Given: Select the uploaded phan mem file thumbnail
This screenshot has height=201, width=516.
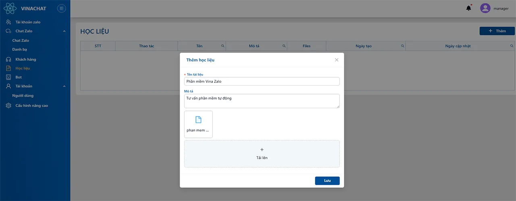Looking at the screenshot, I should [x=198, y=124].
